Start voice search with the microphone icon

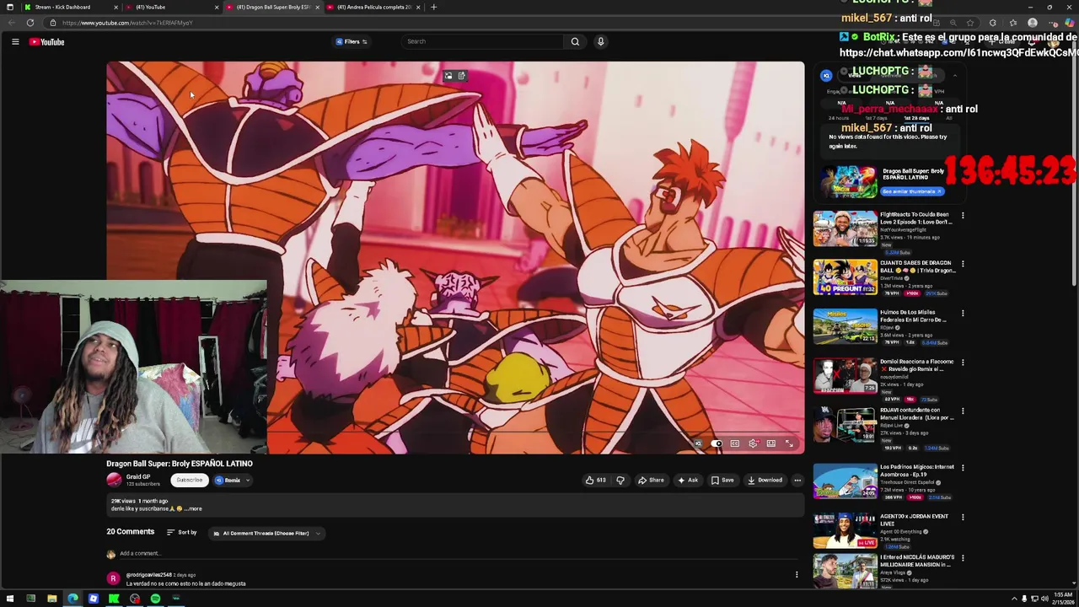[x=600, y=41]
